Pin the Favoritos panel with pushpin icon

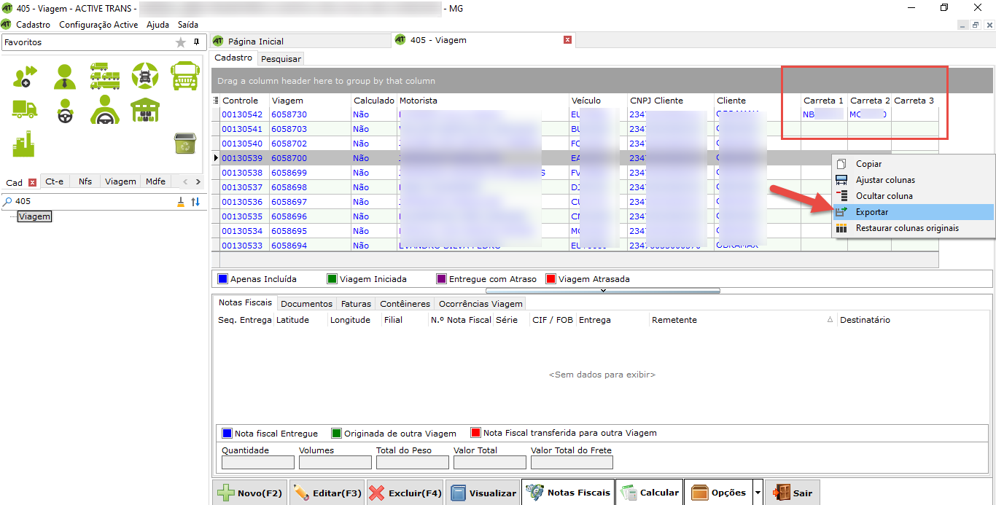[x=196, y=42]
